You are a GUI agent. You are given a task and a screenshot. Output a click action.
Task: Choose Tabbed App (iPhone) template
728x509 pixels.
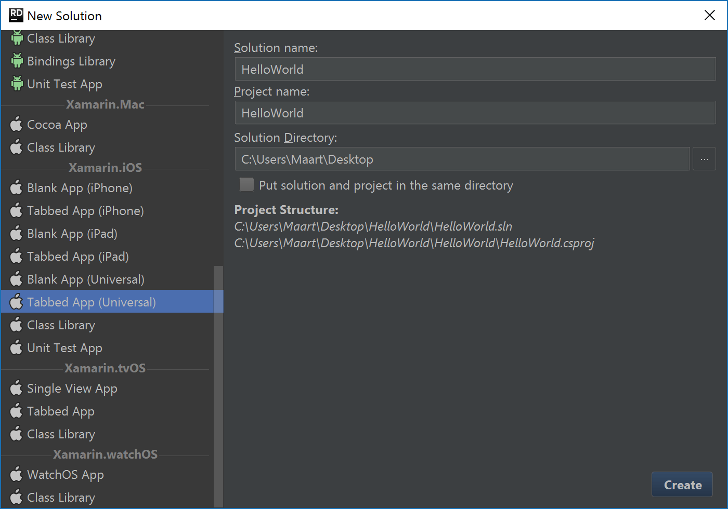coord(107,211)
